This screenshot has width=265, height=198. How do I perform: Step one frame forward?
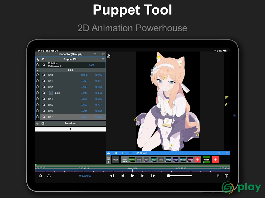point(153,176)
